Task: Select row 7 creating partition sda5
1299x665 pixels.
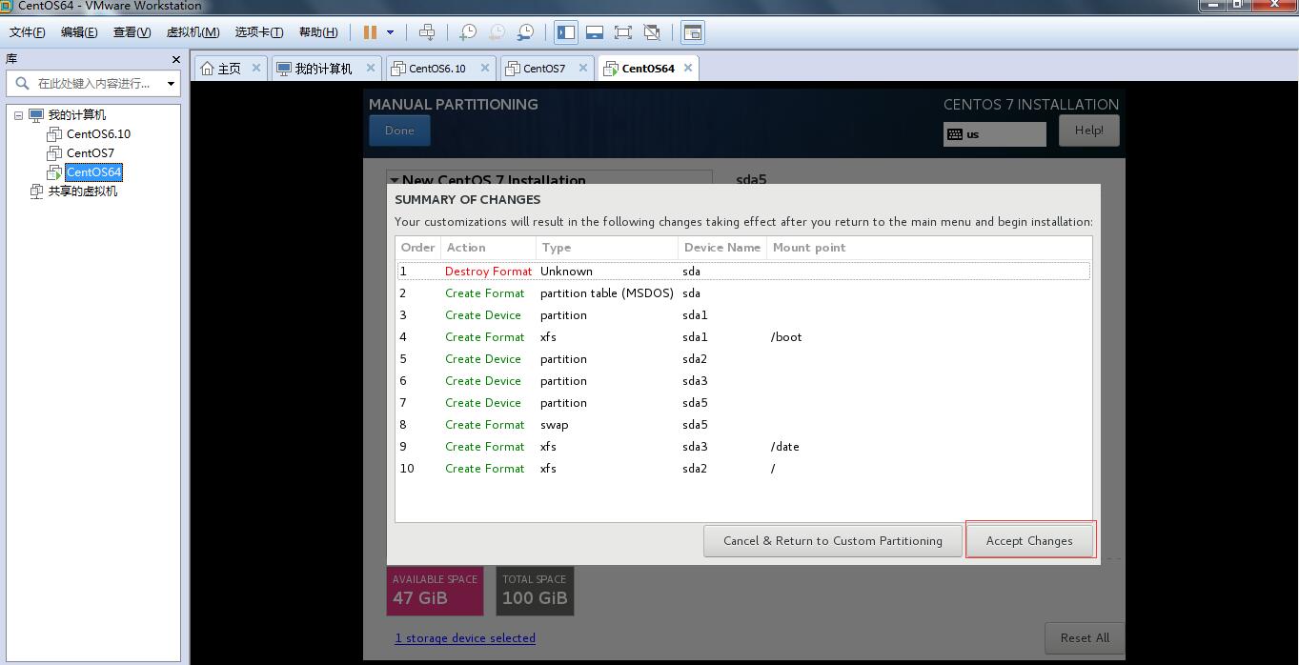Action: tap(743, 403)
